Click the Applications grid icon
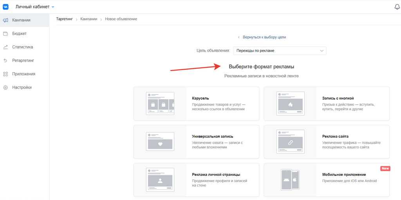Screen dimensions: 401x200 (5, 74)
